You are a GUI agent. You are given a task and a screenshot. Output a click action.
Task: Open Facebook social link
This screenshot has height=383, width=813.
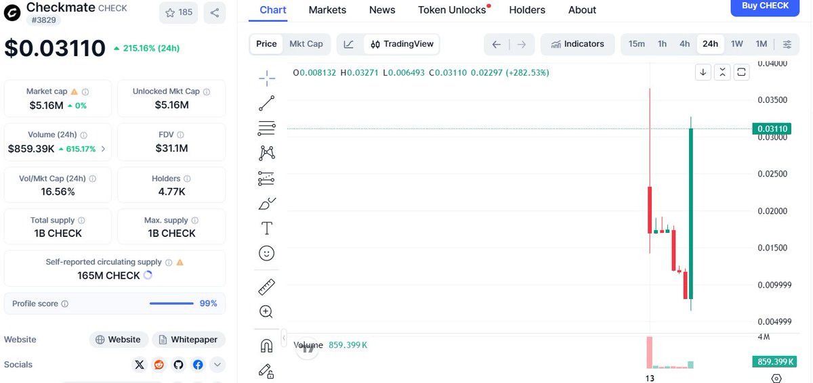198,365
